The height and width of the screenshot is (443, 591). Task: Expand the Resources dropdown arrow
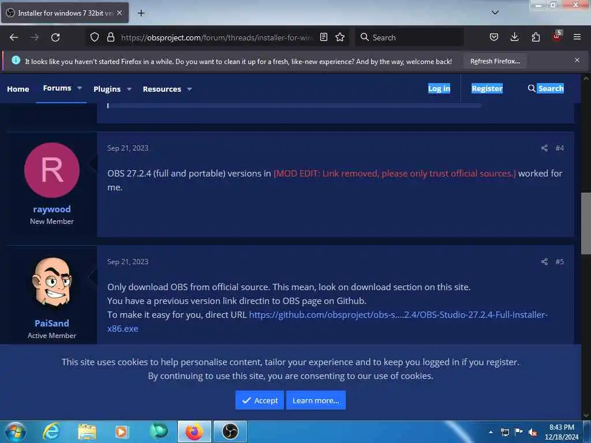point(189,89)
